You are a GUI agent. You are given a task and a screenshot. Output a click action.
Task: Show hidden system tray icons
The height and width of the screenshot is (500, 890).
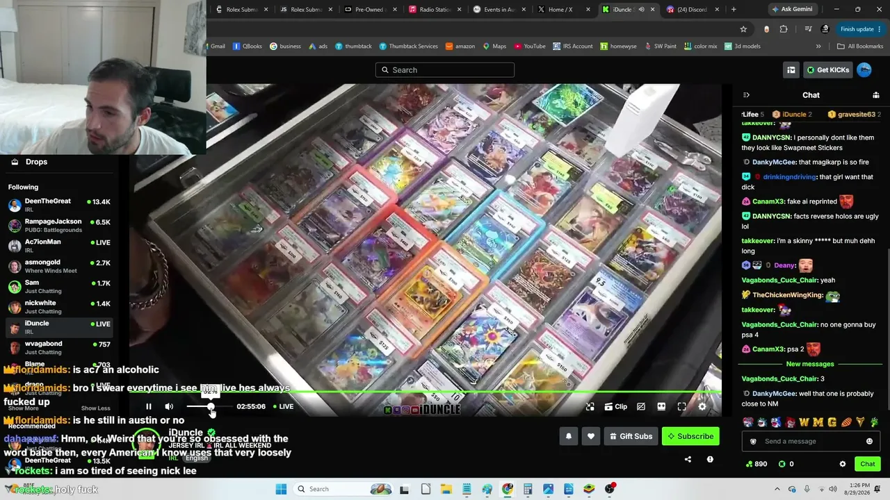[777, 489]
